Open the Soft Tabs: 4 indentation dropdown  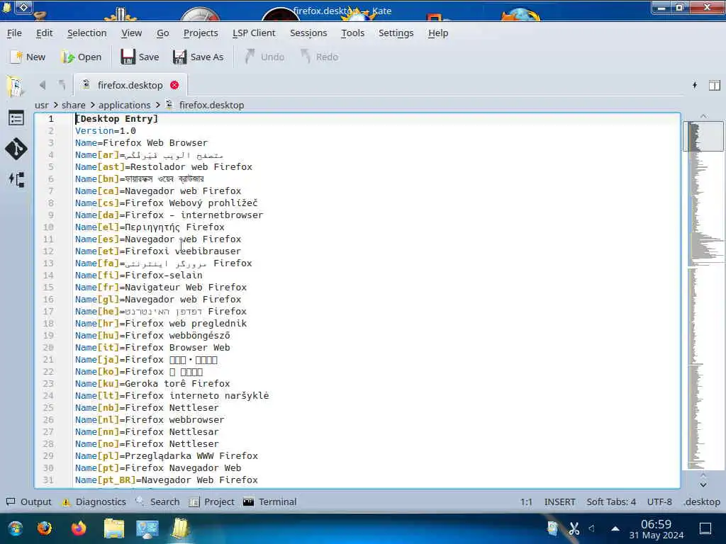[x=611, y=502]
